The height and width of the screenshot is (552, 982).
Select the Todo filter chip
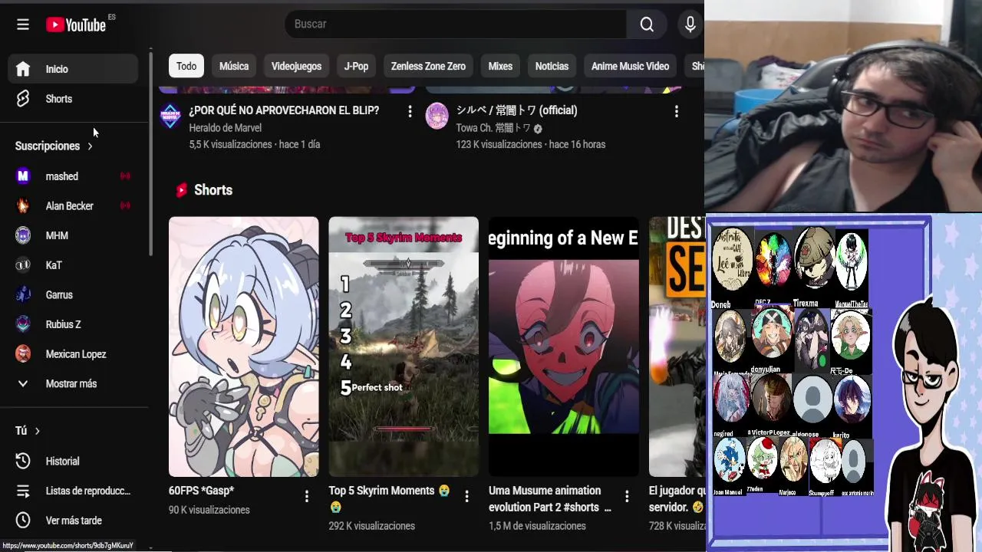tap(186, 66)
